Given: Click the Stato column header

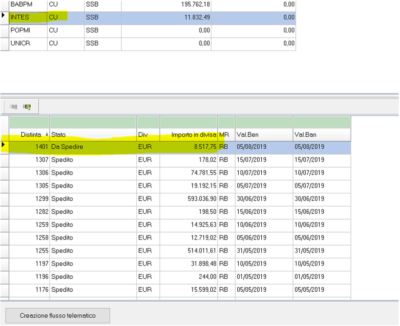Looking at the screenshot, I should [x=93, y=134].
